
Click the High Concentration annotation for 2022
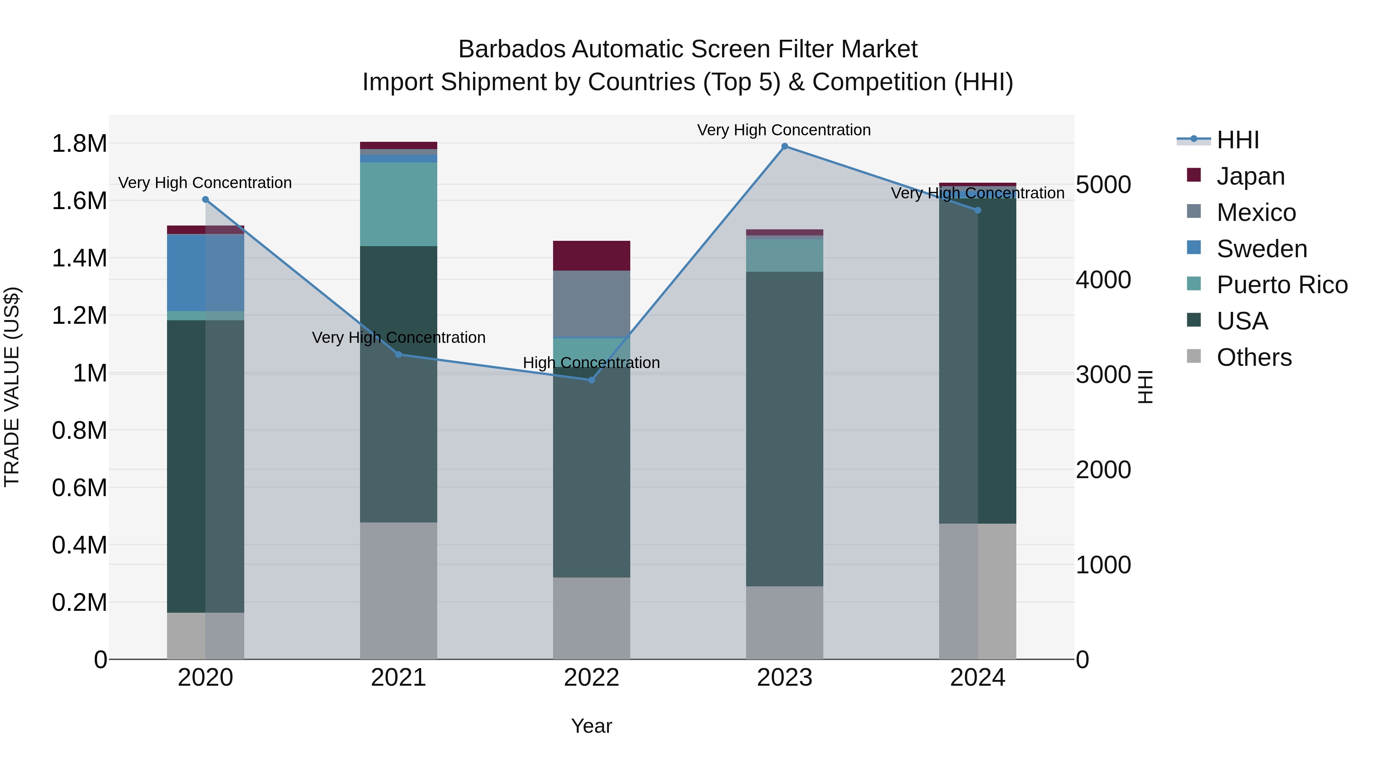point(591,363)
